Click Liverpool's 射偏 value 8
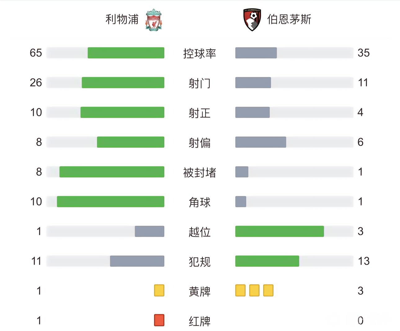This screenshot has width=400, height=331. [39, 142]
